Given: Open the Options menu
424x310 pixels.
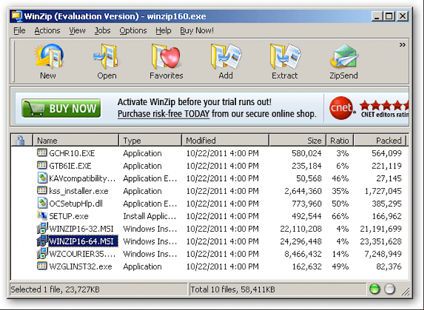Looking at the screenshot, I should (133, 31).
